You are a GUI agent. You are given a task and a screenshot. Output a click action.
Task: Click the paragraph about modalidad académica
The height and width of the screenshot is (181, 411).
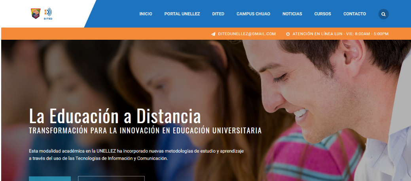coord(136,155)
